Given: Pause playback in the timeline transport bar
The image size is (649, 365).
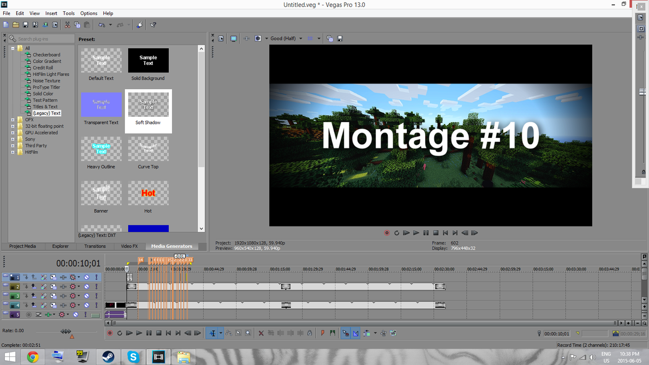Looking at the screenshot, I should [x=149, y=333].
